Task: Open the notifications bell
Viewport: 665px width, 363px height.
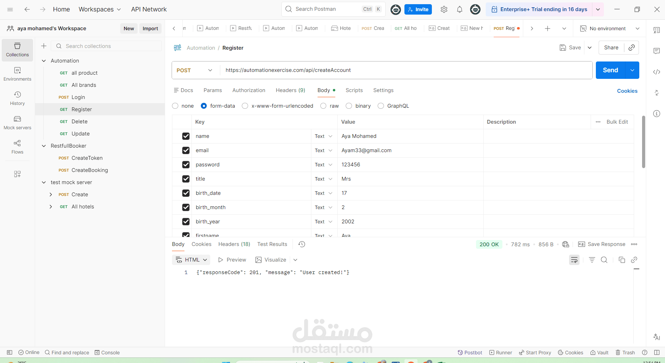Action: tap(460, 9)
